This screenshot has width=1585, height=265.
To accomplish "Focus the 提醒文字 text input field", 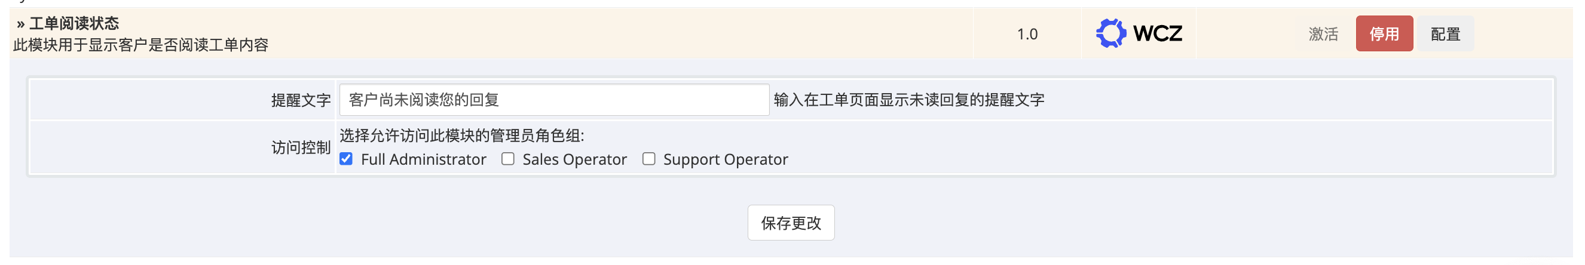I will [554, 100].
